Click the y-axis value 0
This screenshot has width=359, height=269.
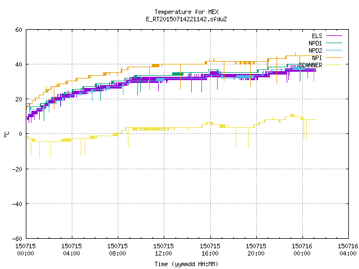click(20, 134)
